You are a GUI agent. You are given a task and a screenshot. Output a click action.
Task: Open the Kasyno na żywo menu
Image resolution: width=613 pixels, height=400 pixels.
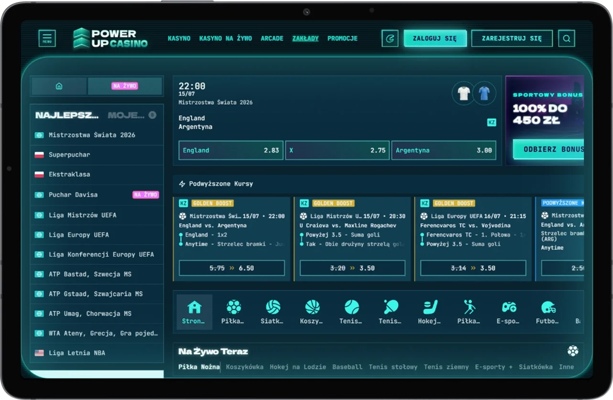(226, 38)
